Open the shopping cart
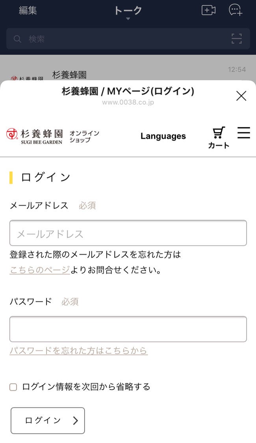Screen dimensions: 256x443 (219, 137)
